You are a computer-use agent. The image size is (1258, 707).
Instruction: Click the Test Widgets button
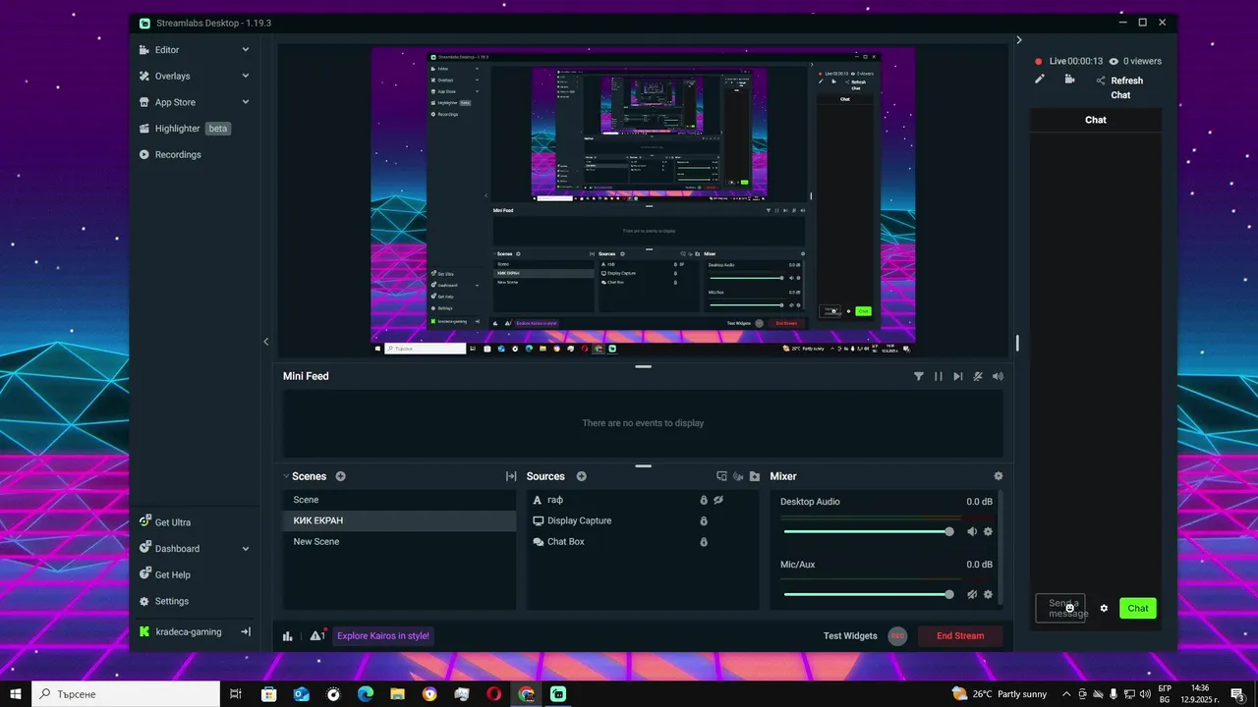coord(850,636)
